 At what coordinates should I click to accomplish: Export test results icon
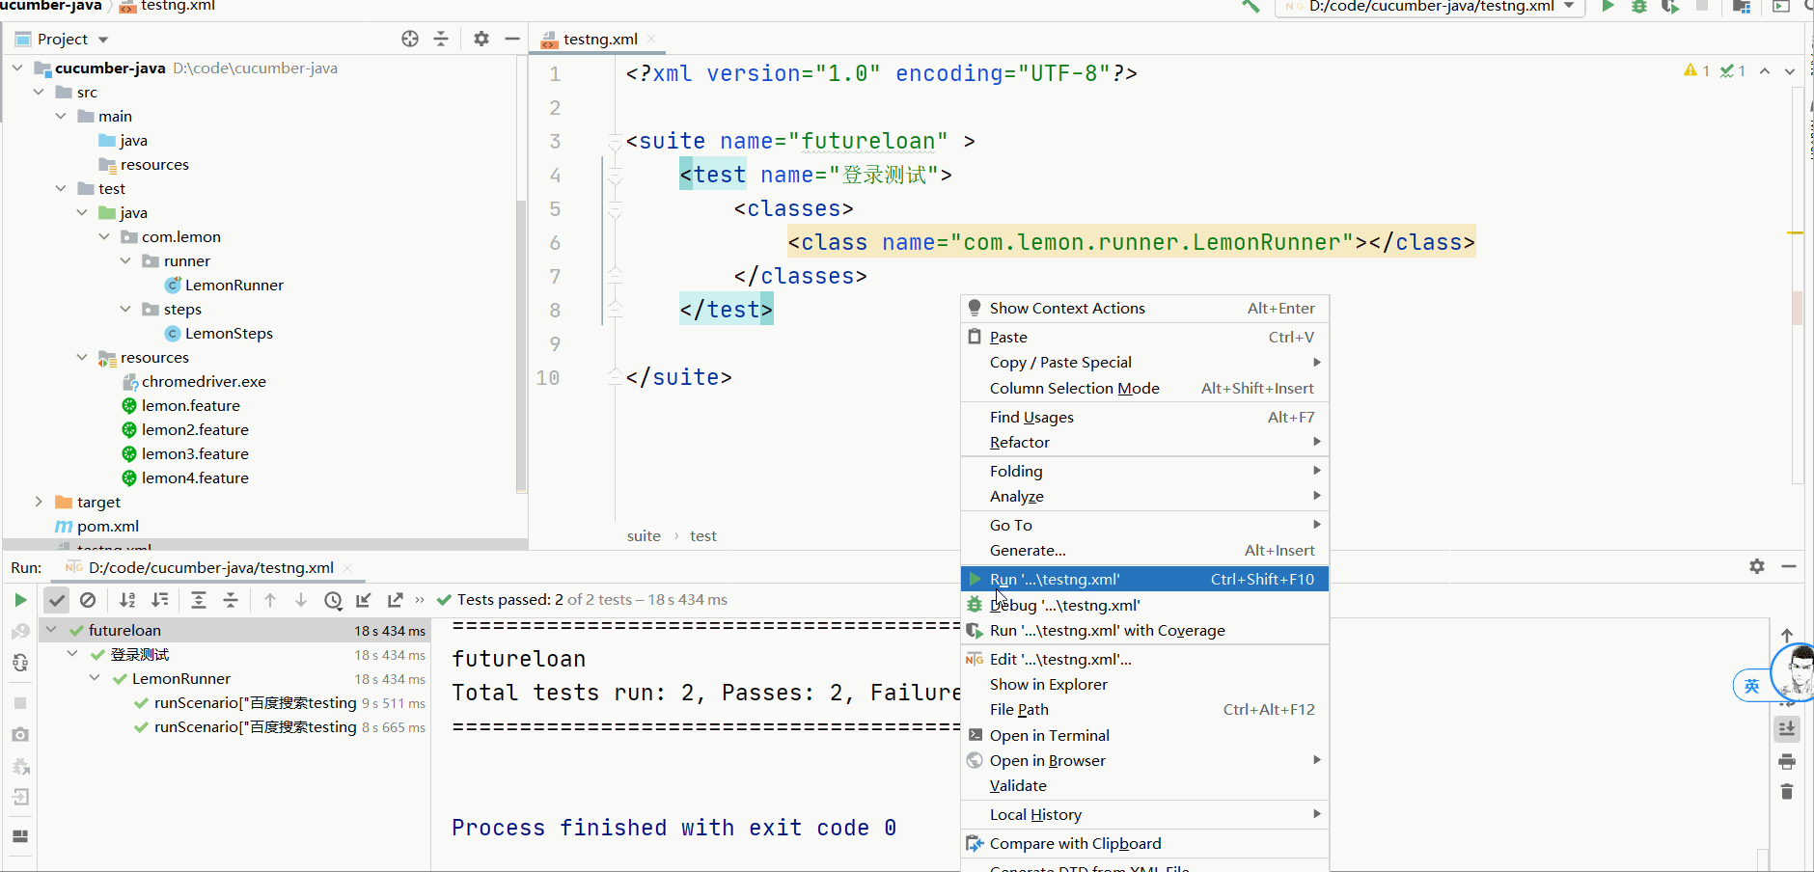point(395,600)
